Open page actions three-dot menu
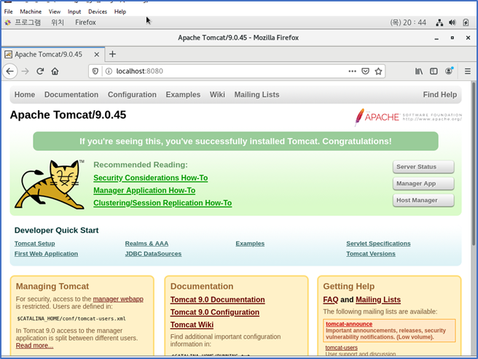Screen dimensions: 478x359 tap(352, 71)
